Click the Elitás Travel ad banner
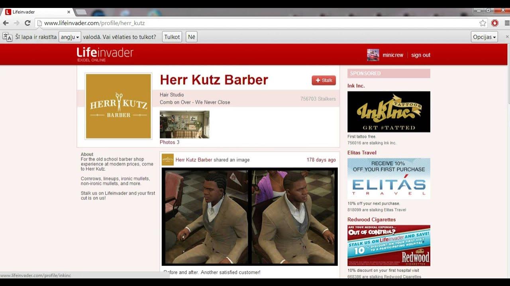This screenshot has width=510, height=286. (389, 178)
